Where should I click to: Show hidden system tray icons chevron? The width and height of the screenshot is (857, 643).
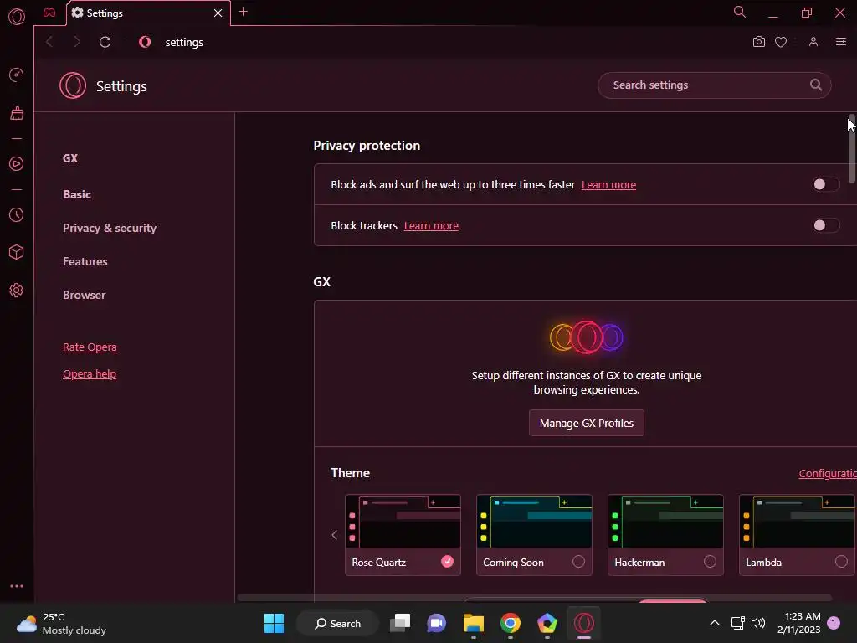714,623
